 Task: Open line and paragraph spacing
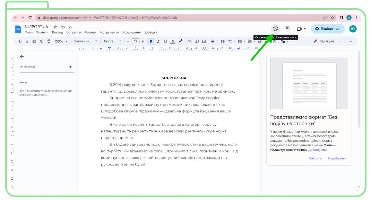coord(222,41)
